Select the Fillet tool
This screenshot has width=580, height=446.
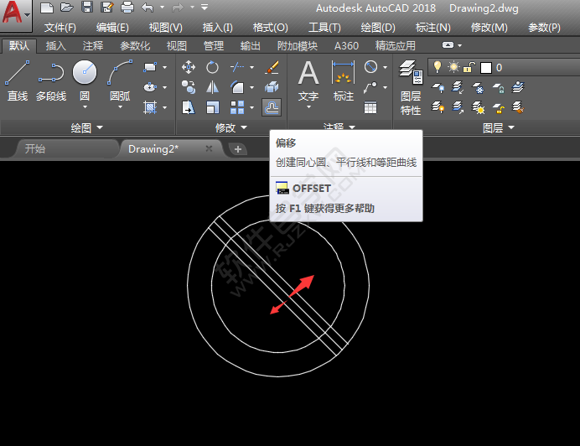coord(237,87)
